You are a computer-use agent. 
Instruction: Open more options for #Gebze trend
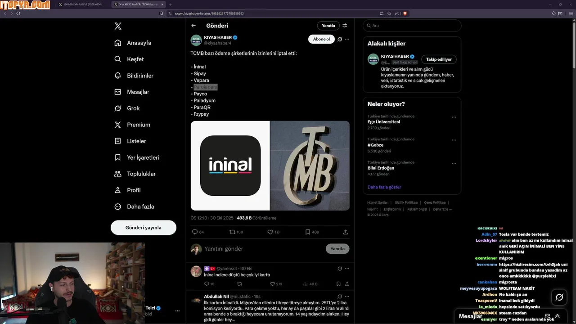(454, 140)
